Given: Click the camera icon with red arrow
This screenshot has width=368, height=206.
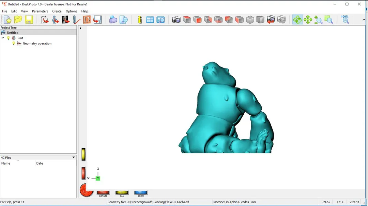Looking at the screenshot, I should coord(271,20).
